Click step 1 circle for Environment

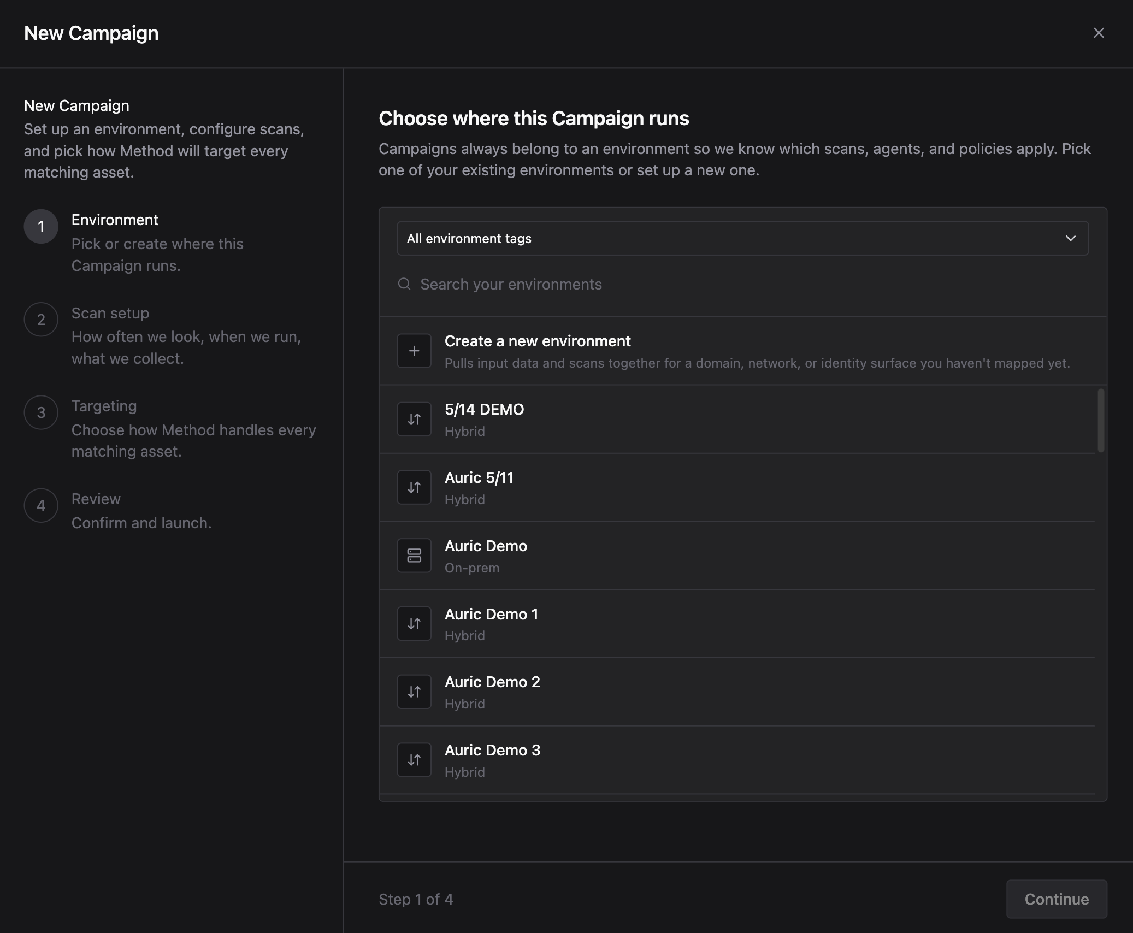click(41, 227)
